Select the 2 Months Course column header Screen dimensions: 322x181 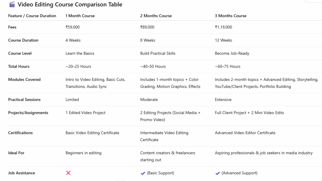click(x=156, y=16)
